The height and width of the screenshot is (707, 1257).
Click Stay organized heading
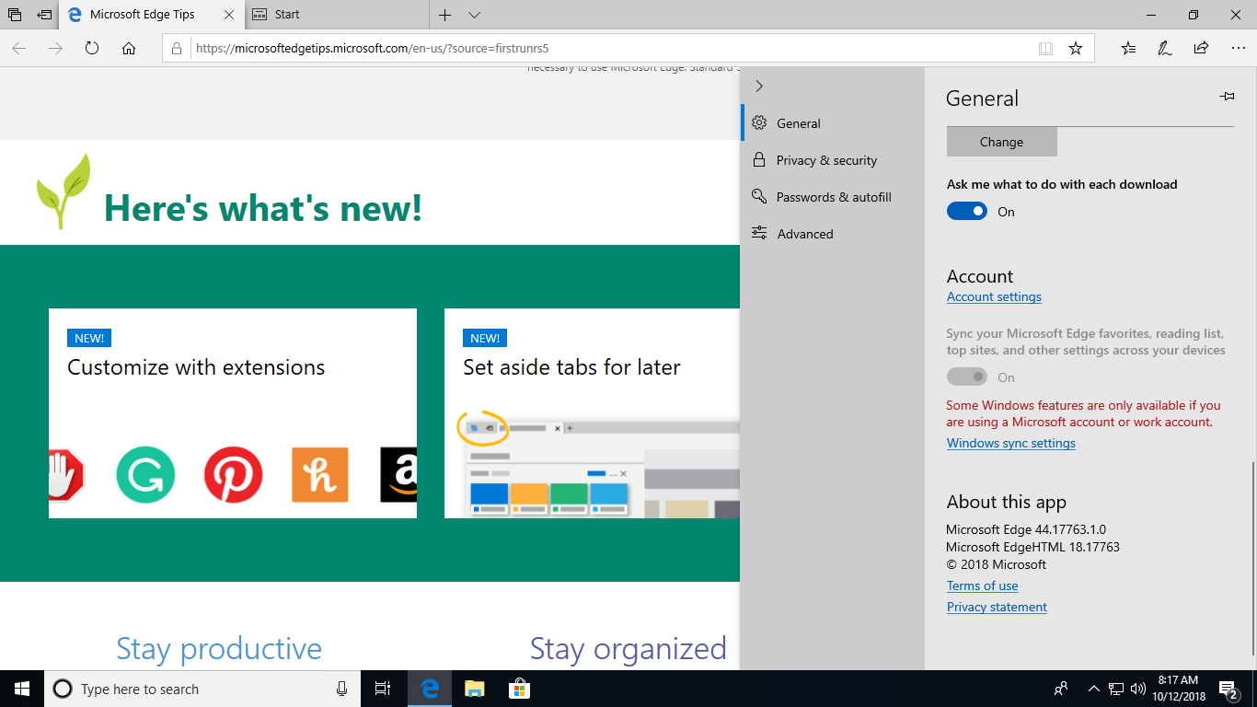click(x=628, y=649)
